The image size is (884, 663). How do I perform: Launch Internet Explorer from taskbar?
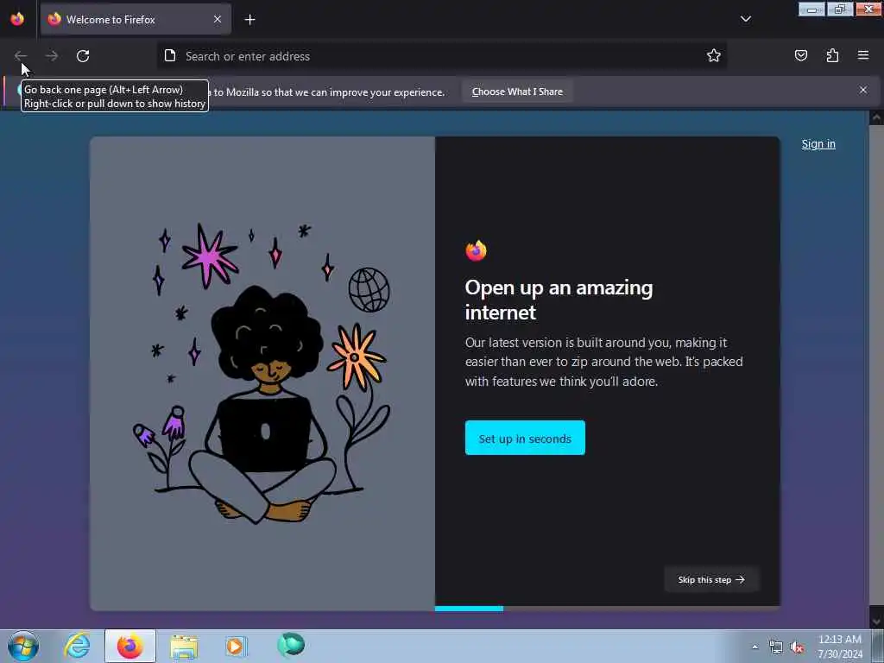point(77,646)
